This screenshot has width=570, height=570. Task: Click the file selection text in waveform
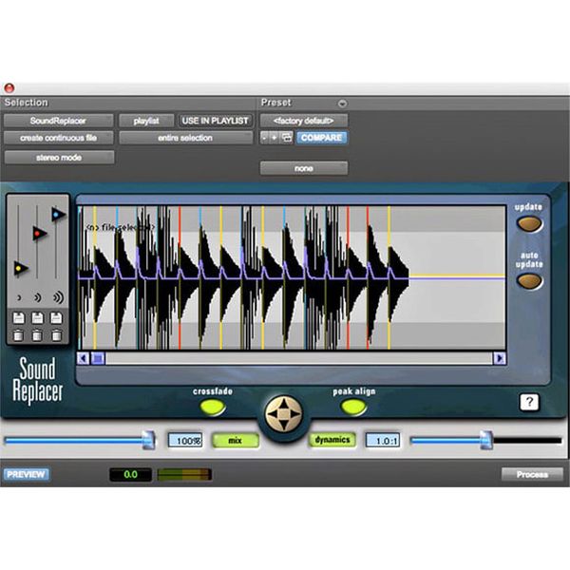coord(120,228)
